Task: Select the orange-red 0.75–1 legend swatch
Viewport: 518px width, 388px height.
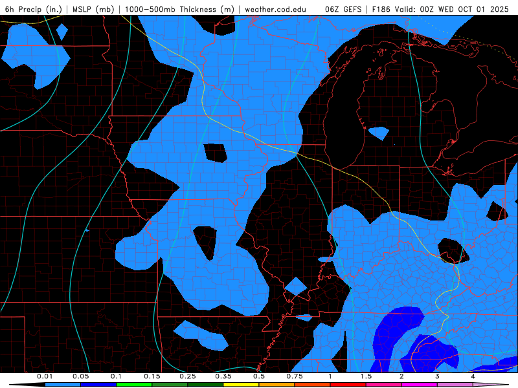Action: click(313, 385)
